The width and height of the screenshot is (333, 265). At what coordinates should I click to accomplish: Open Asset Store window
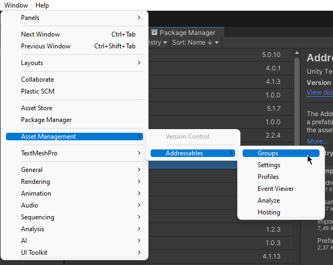(75, 108)
